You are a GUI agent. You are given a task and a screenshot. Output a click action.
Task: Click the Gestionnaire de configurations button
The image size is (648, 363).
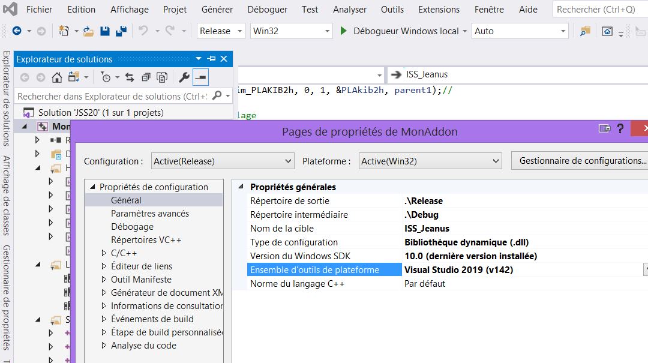[580, 161]
